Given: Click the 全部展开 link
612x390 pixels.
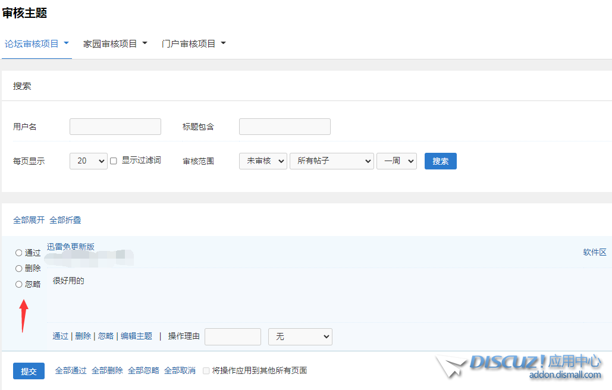Looking at the screenshot, I should tap(29, 220).
